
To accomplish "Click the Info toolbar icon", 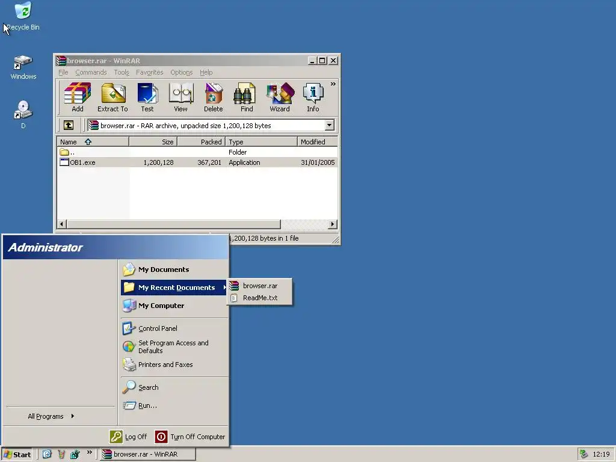I will click(313, 97).
